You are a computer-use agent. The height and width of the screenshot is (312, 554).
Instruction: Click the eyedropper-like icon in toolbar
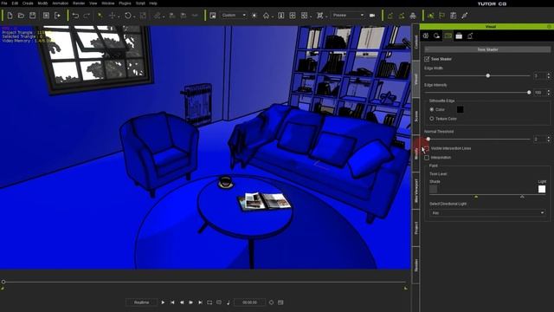pos(465,16)
